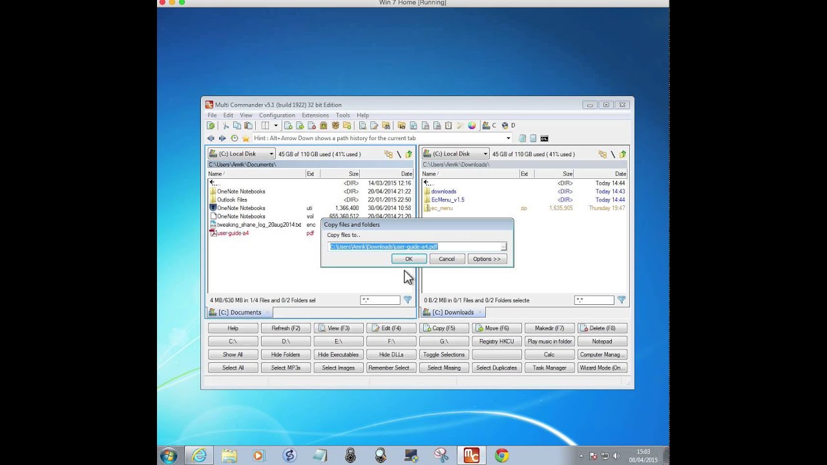Open the column layout dropdown arrow in toolbar
Viewport: 827px width, 465px height.
276,125
